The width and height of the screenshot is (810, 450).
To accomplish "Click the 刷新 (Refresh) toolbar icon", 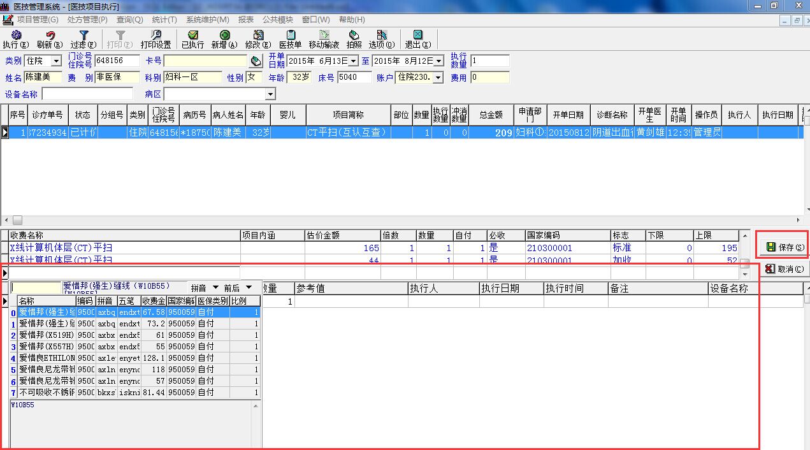I will (x=49, y=39).
